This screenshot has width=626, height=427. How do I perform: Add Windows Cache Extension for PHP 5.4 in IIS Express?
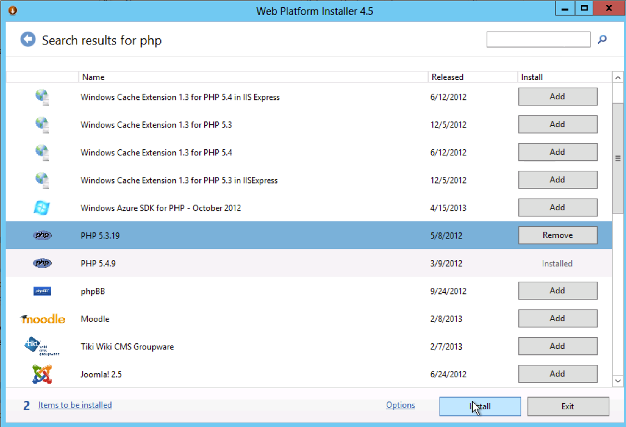pyautogui.click(x=558, y=96)
